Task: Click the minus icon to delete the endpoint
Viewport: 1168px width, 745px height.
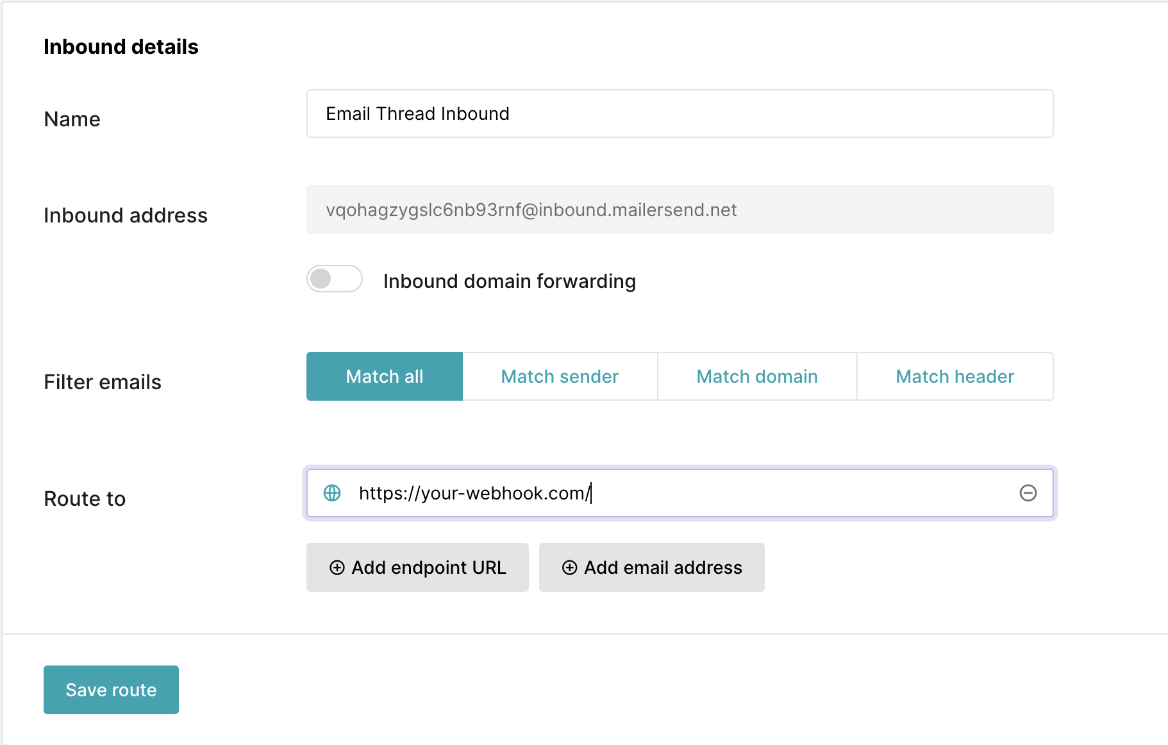Action: (x=1028, y=493)
